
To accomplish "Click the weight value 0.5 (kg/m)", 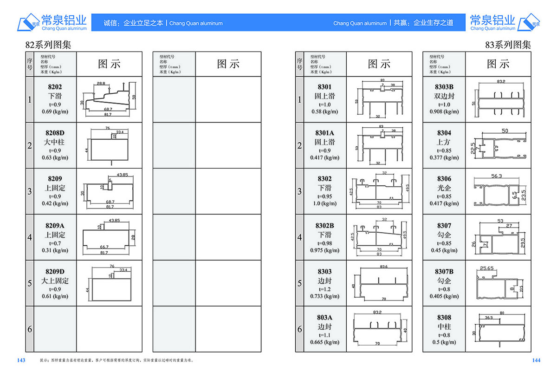I will (x=444, y=342).
